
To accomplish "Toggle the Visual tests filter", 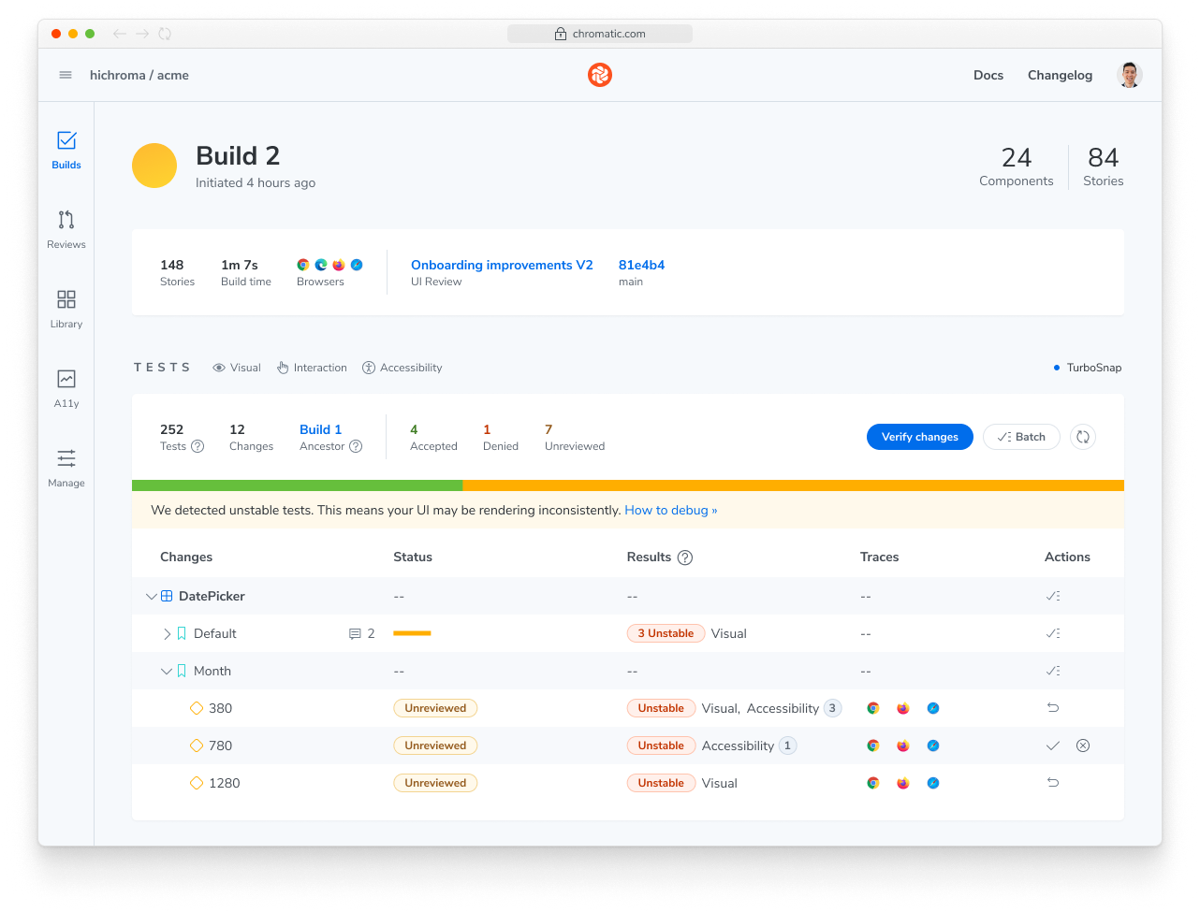I will click(x=236, y=367).
